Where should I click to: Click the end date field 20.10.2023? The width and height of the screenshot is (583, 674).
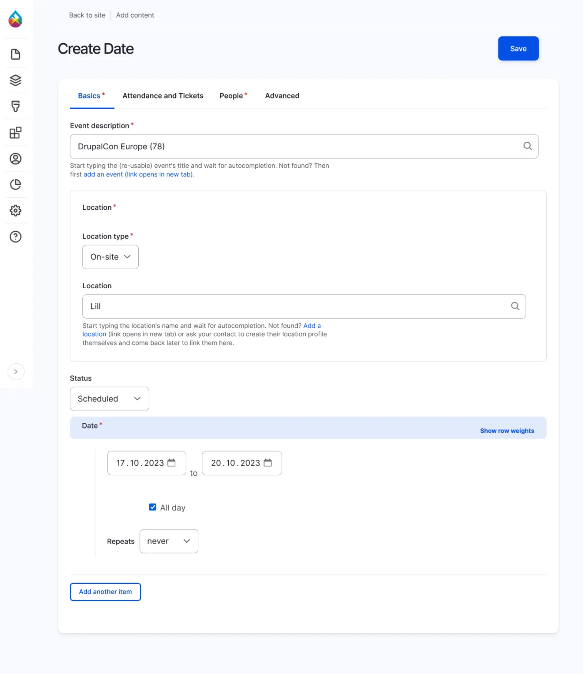242,463
